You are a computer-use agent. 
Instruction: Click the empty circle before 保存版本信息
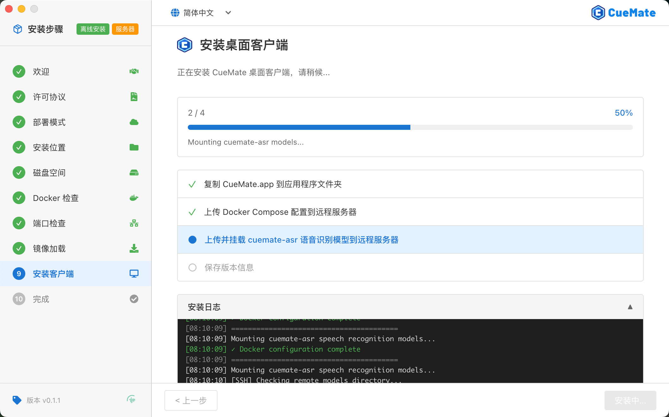click(x=192, y=268)
